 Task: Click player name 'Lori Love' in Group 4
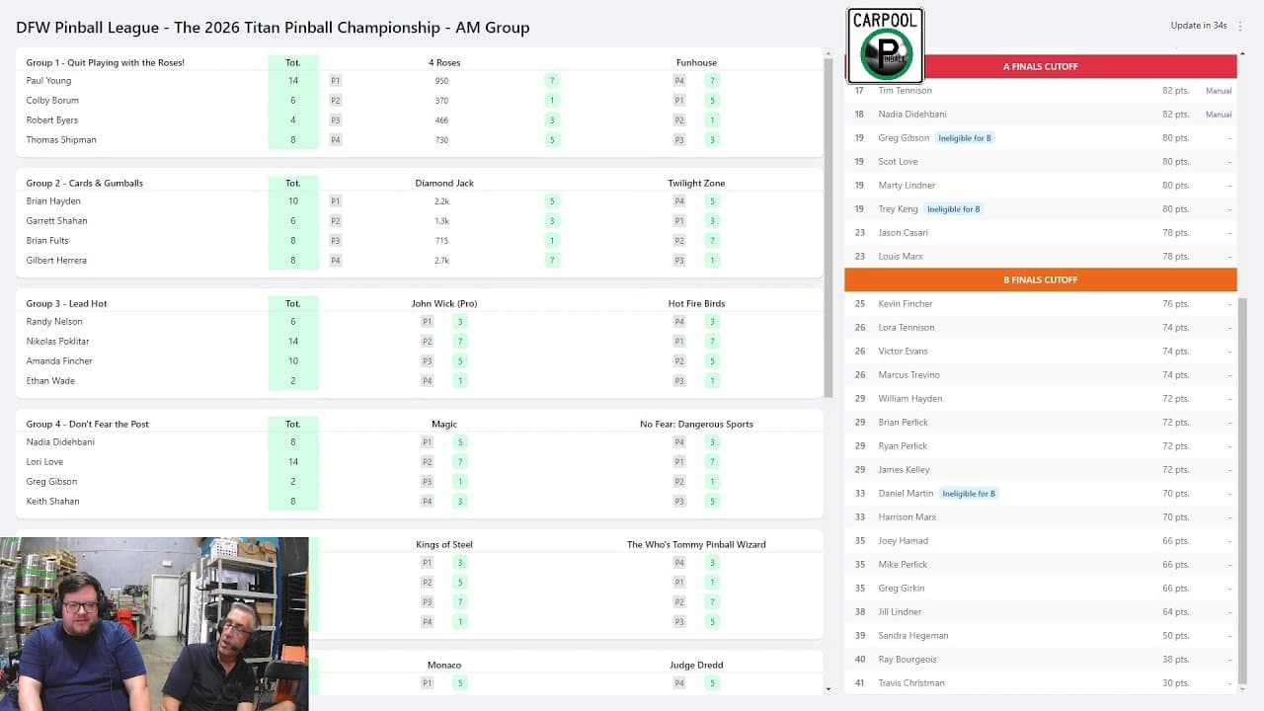[x=44, y=462]
